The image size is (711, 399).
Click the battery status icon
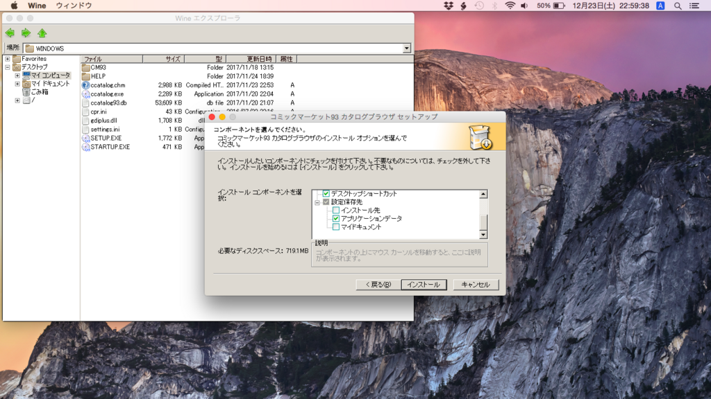pos(559,6)
